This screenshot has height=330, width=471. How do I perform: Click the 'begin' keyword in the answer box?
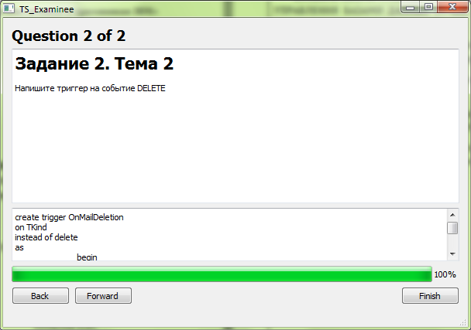tap(87, 257)
